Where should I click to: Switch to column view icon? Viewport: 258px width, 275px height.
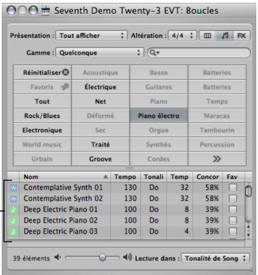pos(207,35)
